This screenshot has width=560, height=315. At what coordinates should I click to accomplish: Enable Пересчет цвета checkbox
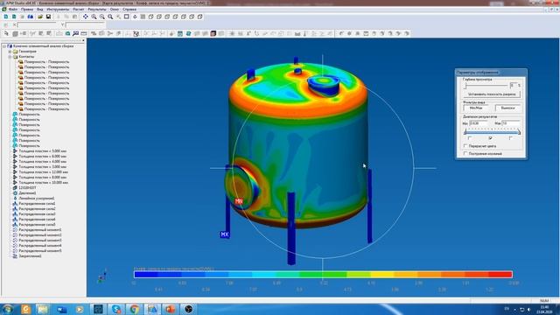(x=465, y=146)
